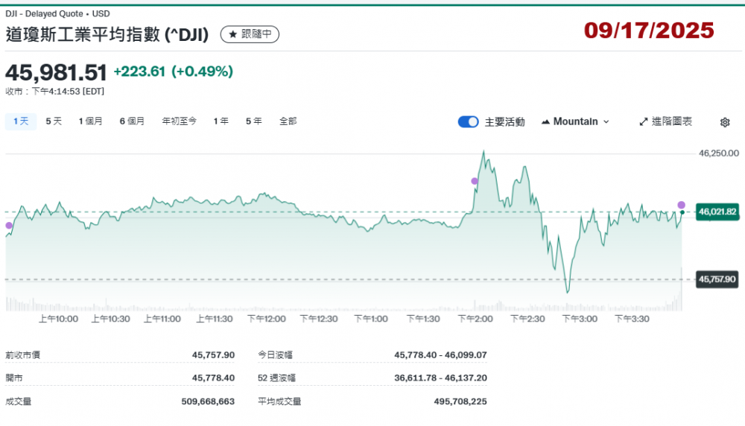Click purple event marker at chart's right end
The width and height of the screenshot is (745, 426).
pos(681,205)
